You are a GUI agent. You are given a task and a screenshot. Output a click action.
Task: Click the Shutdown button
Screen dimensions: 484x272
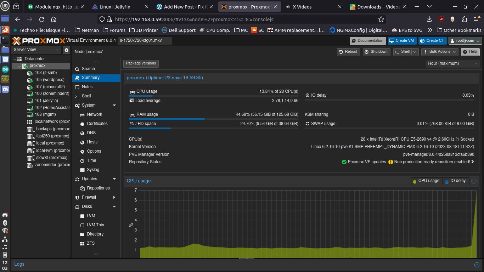pyautogui.click(x=376, y=52)
